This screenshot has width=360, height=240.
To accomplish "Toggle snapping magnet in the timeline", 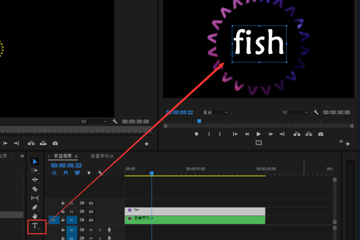I will point(65,173).
